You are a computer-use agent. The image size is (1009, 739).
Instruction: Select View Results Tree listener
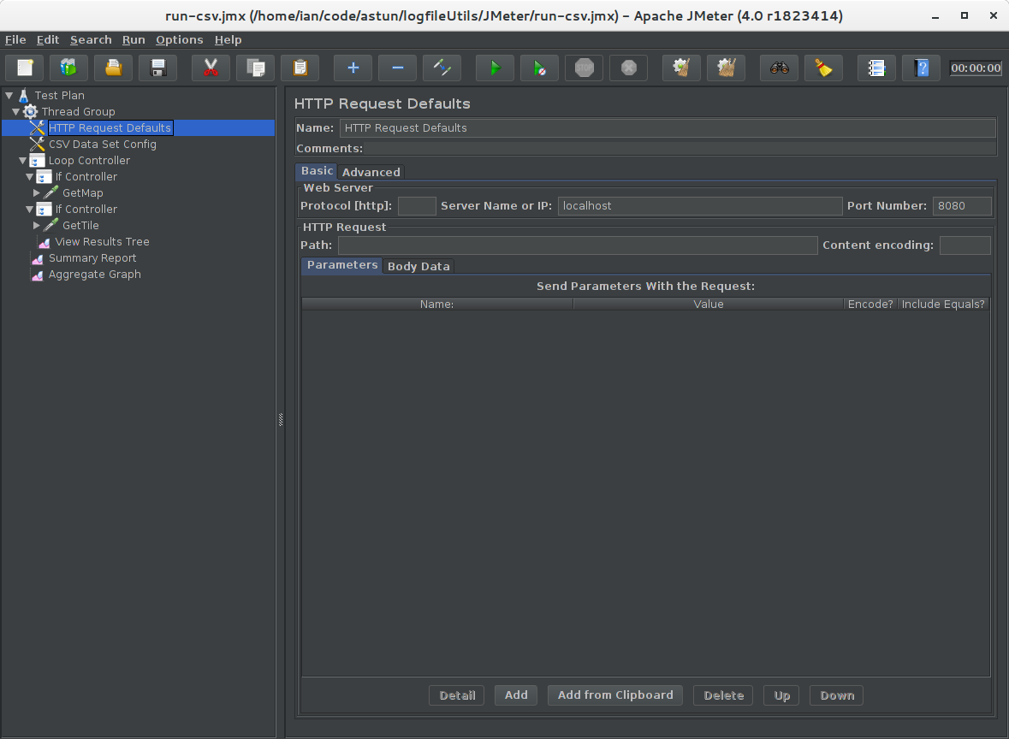[102, 242]
